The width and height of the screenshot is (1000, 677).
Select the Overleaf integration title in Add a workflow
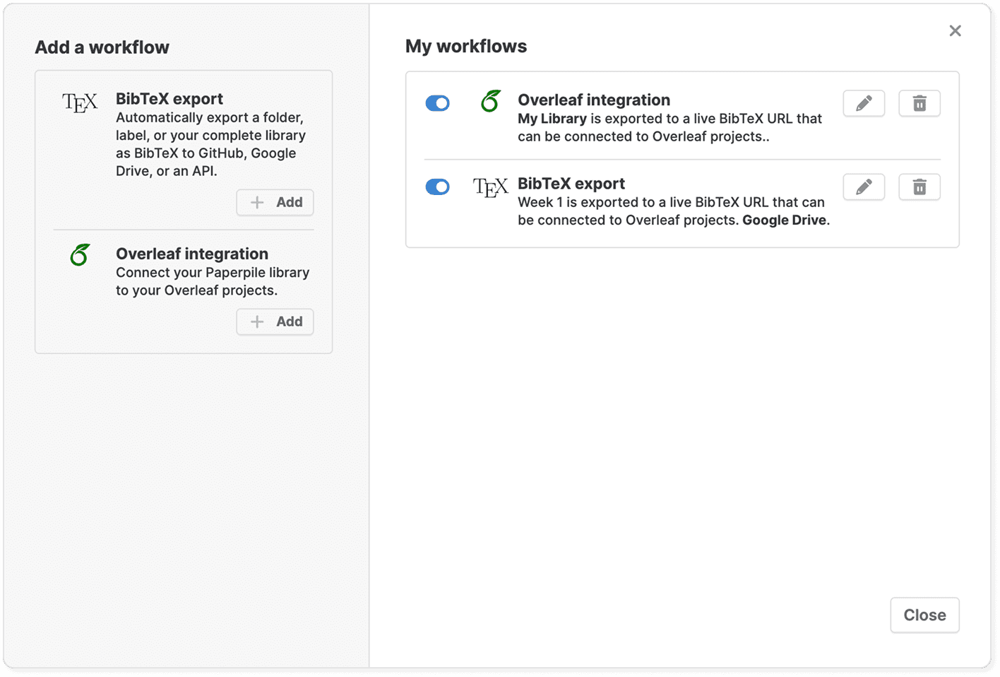coord(191,254)
